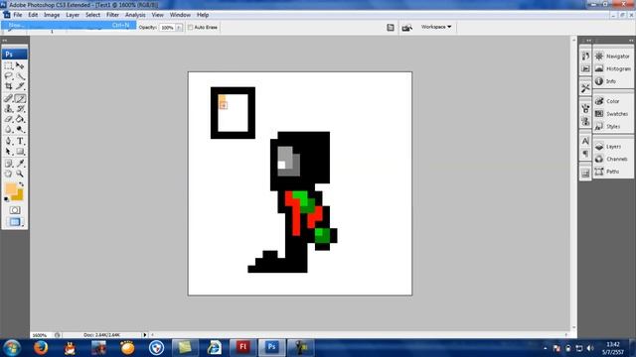Select the Path Selection tool
Screen dimensions: 636x357
click(9, 152)
